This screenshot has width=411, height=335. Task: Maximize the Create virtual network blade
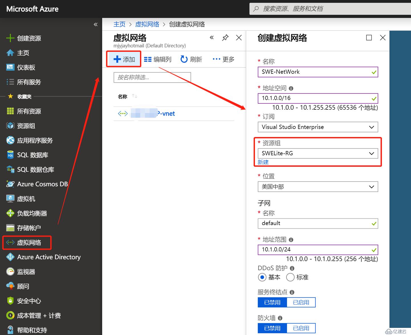tap(369, 38)
